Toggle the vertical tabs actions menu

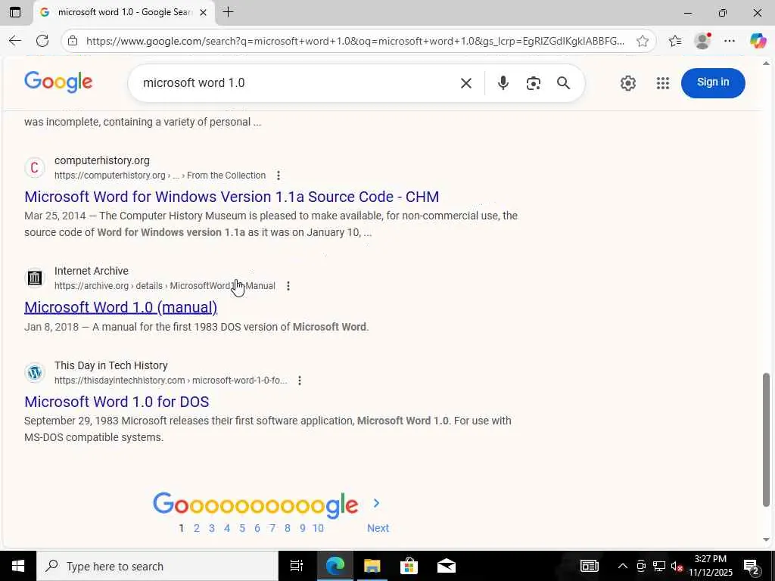(15, 12)
